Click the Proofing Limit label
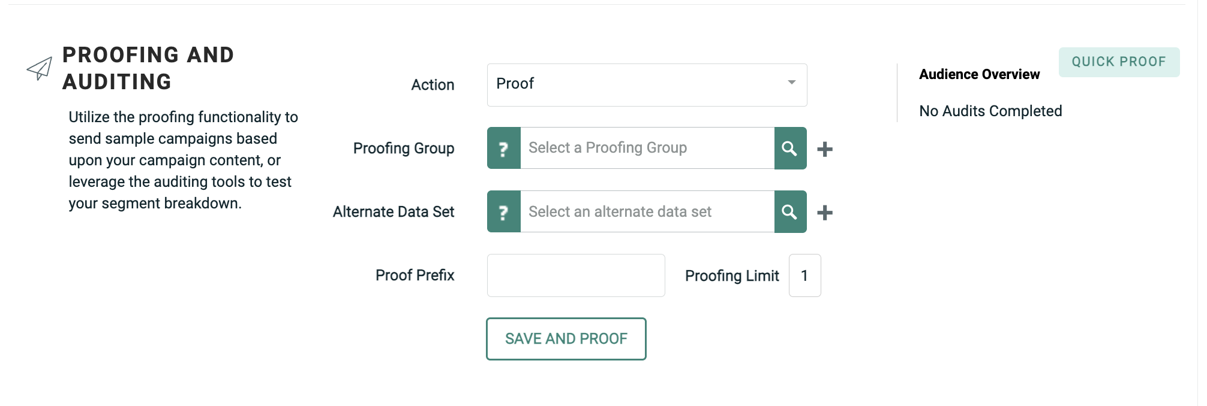This screenshot has height=406, width=1207. pos(732,276)
